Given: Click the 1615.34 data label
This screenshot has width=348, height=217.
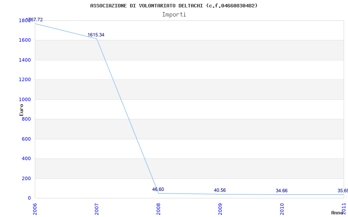Looking at the screenshot, I should [96, 35].
